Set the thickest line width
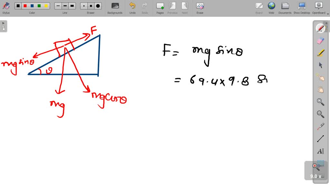 click(x=72, y=6)
